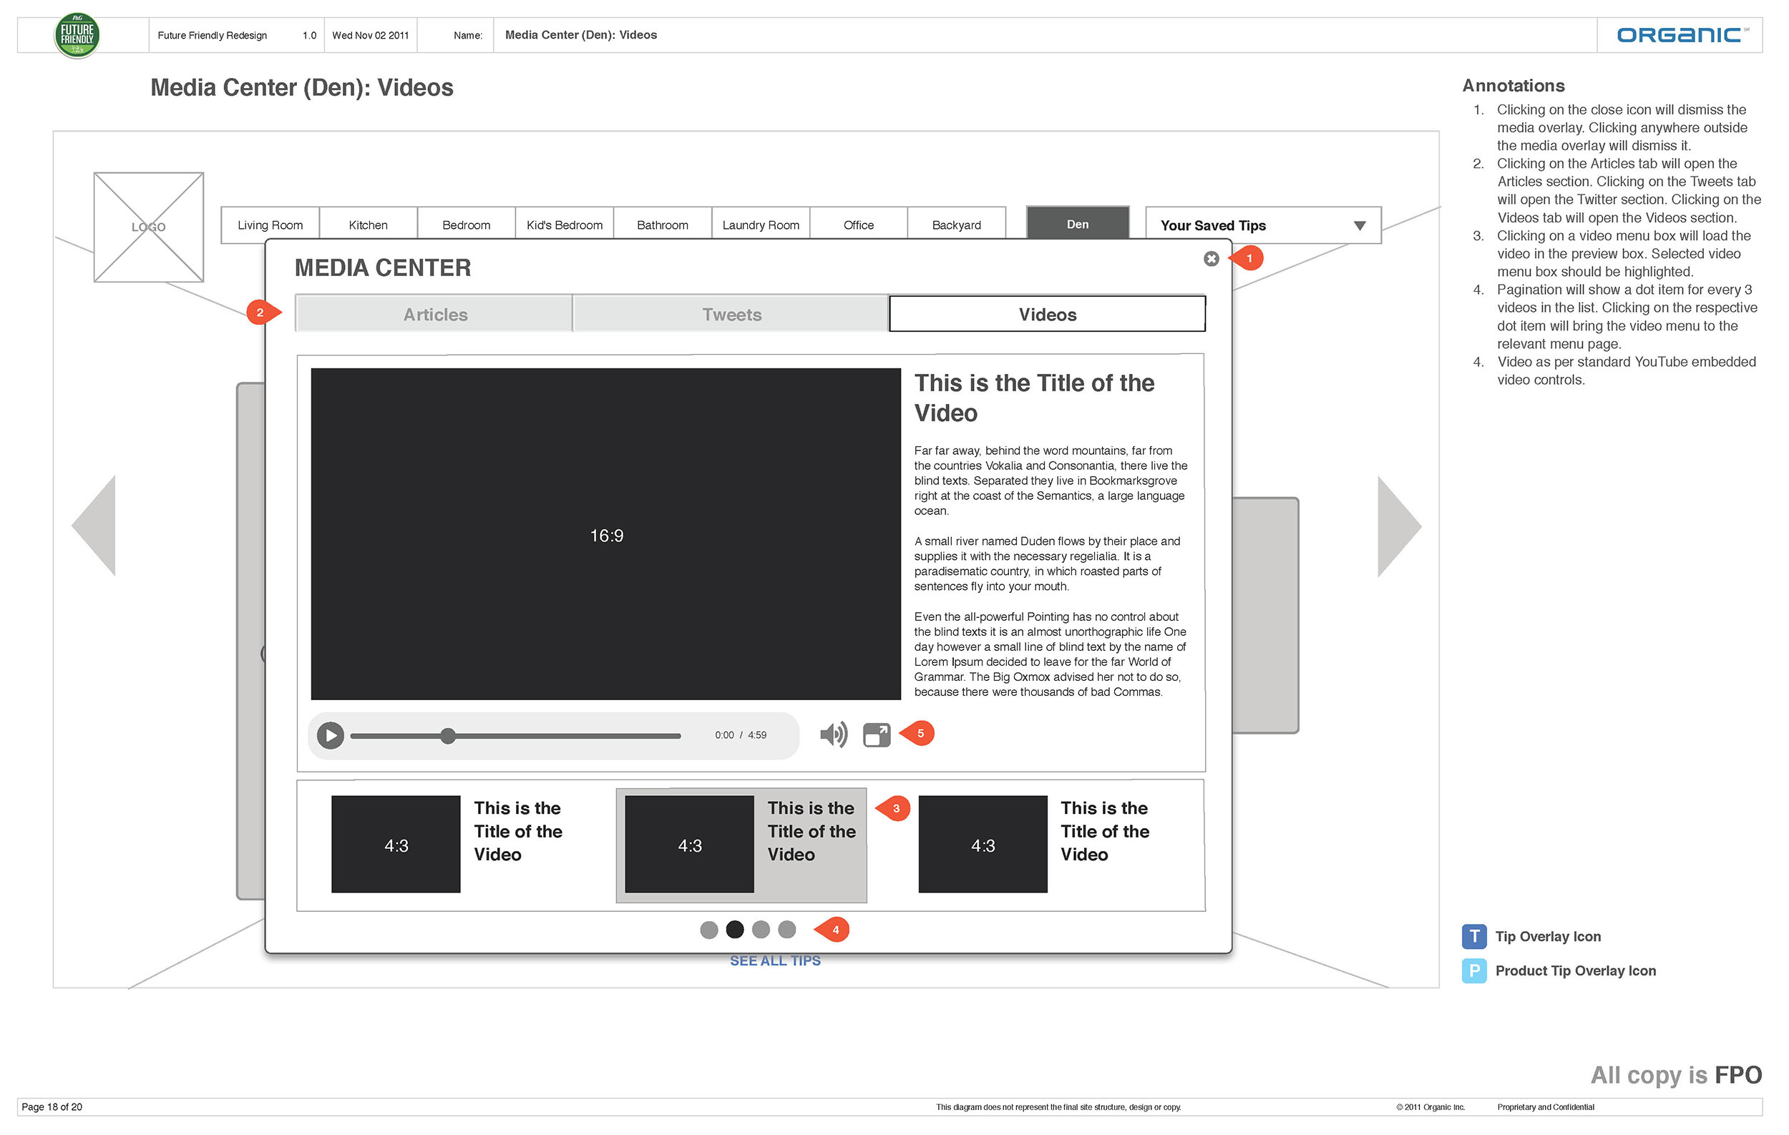This screenshot has height=1135, width=1789.
Task: Mute the video with speaker icon
Action: point(834,734)
